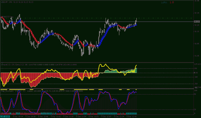Click the 92.05 price axis label
This screenshot has width=201, height=118.
[197, 44]
